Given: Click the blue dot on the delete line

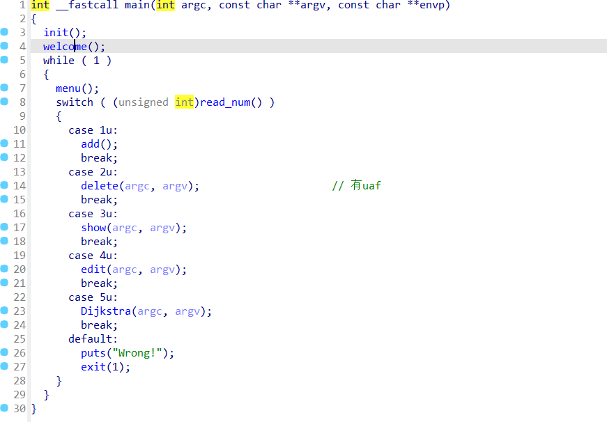Looking at the screenshot, I should pyautogui.click(x=4, y=186).
